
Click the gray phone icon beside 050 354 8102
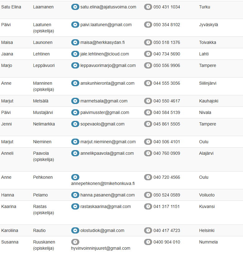tap(148, 25)
